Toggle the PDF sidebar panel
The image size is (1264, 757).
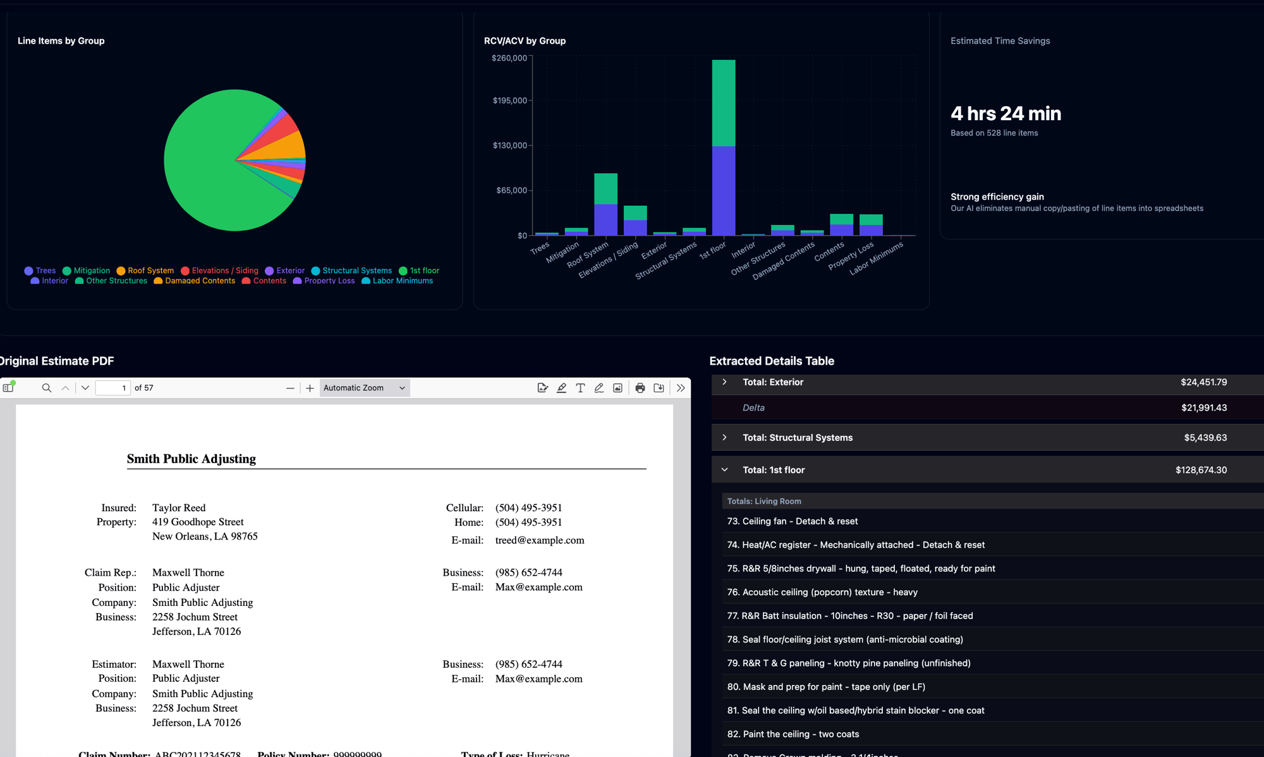coord(9,387)
